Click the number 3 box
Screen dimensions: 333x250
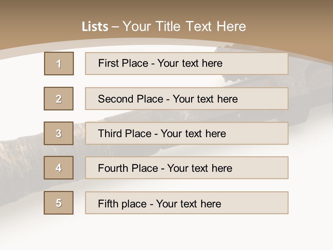[59, 133]
